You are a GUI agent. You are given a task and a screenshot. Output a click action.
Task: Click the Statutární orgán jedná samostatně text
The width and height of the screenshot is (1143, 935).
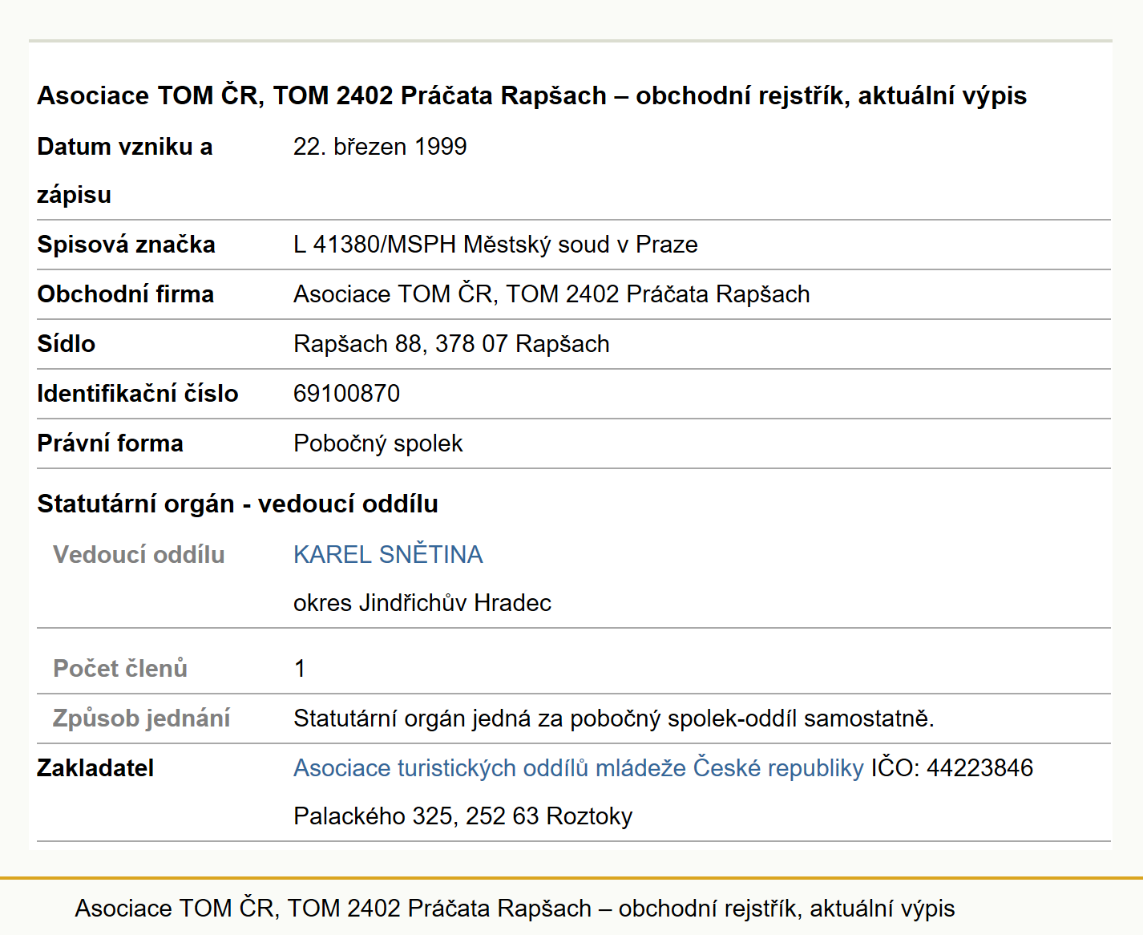pos(614,718)
